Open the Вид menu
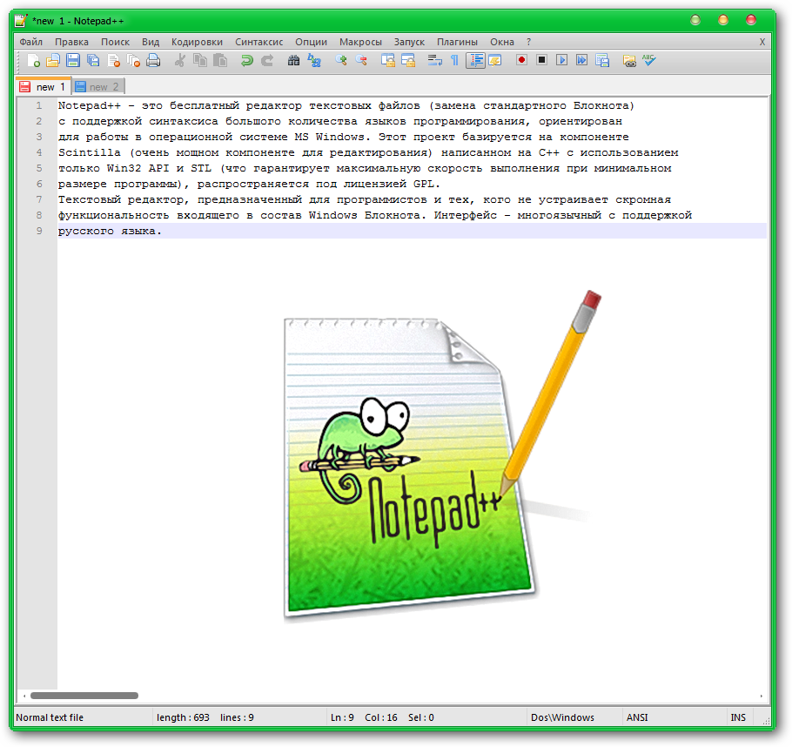Image resolution: width=792 pixels, height=747 pixels. click(x=151, y=42)
